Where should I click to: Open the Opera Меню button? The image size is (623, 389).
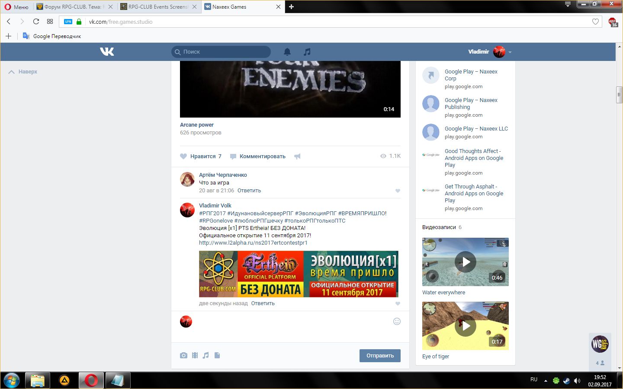coord(16,7)
